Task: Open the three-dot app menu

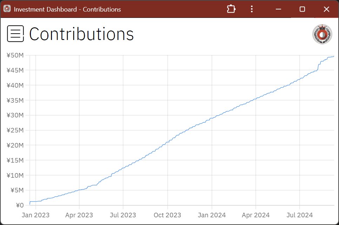Action: click(252, 9)
